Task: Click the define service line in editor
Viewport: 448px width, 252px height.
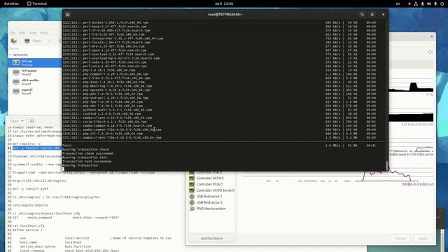Action: (27, 230)
